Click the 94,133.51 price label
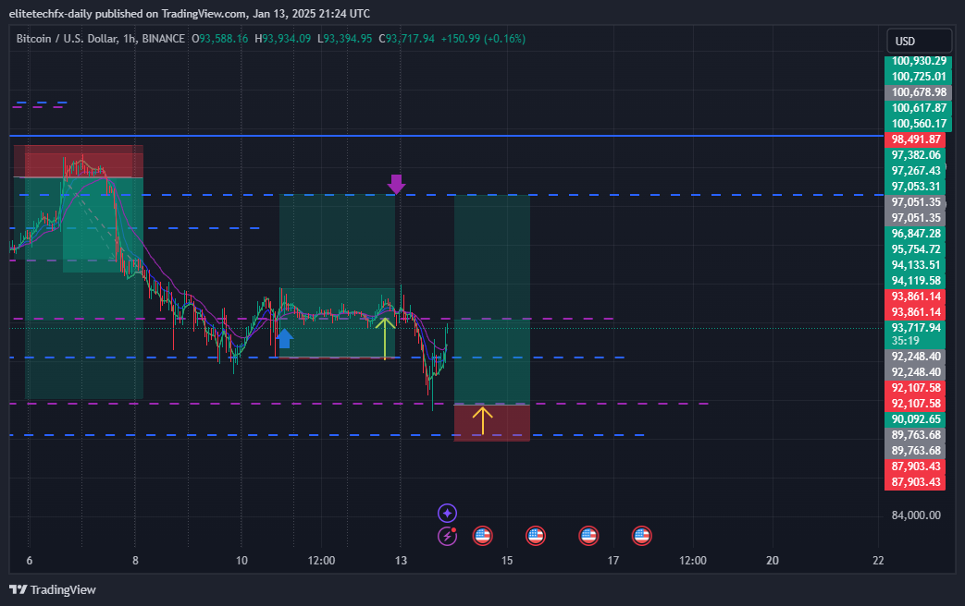The image size is (965, 606). click(915, 265)
